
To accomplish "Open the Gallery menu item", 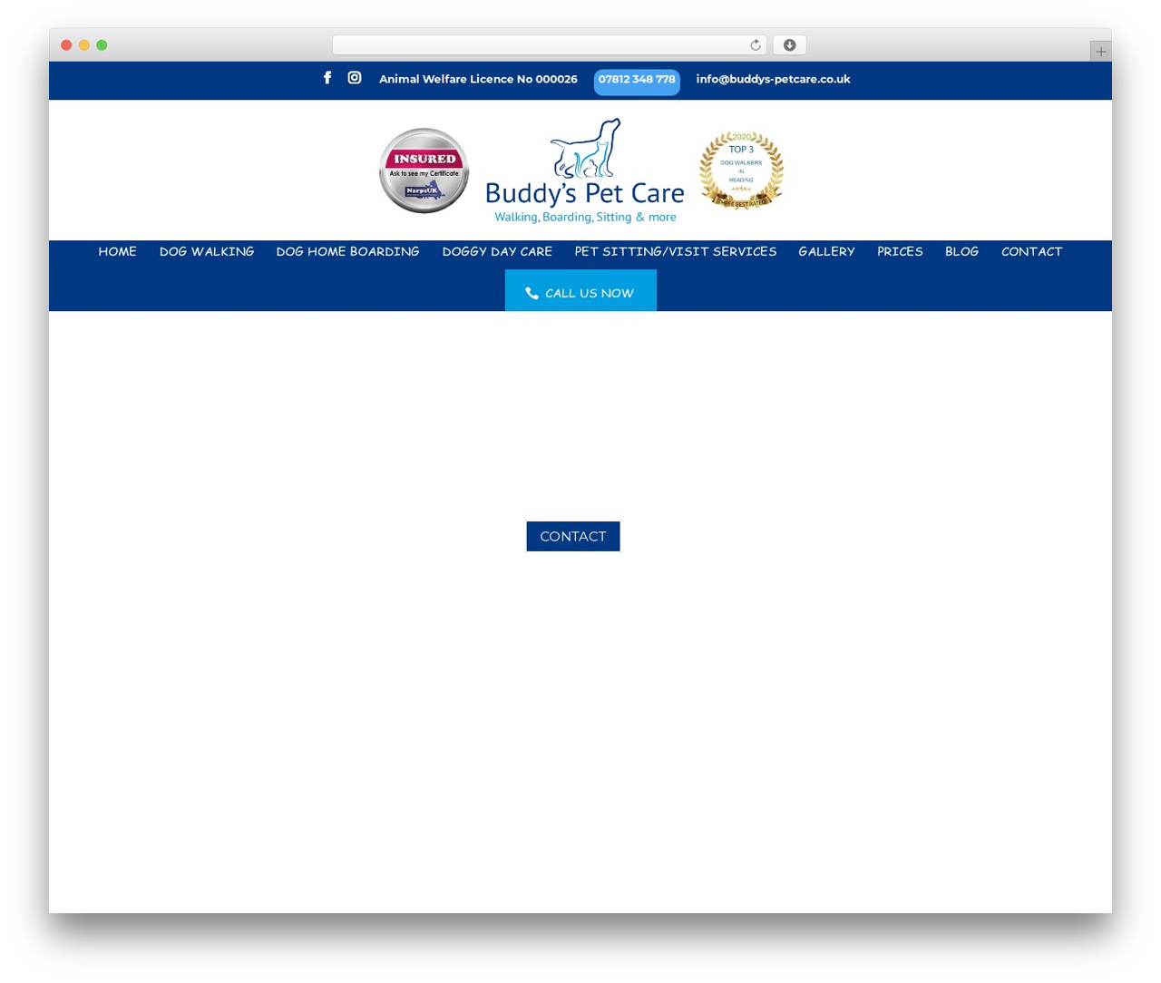I will coord(826,251).
